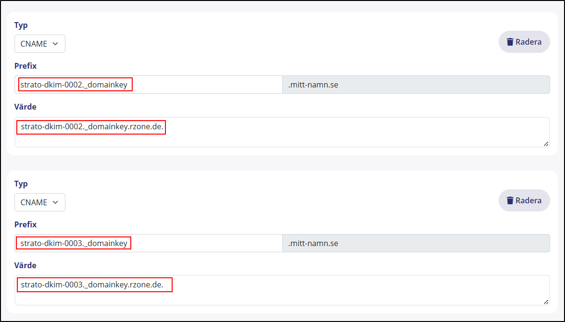565x322 pixels.
Task: Click the trash icon for the dkim-0002 record
Action: click(x=510, y=42)
